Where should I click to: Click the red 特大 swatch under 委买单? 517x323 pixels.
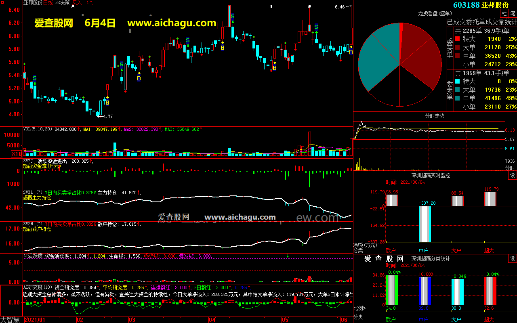click(x=457, y=39)
